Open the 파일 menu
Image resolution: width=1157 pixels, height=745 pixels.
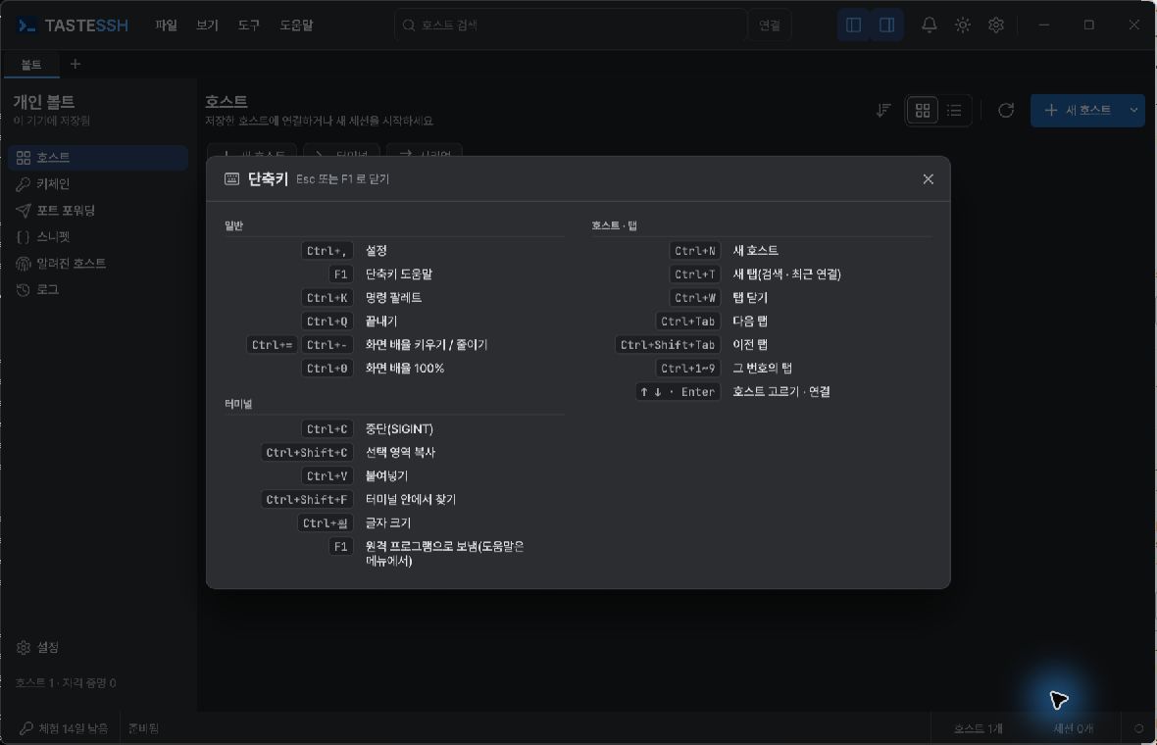[x=166, y=25]
